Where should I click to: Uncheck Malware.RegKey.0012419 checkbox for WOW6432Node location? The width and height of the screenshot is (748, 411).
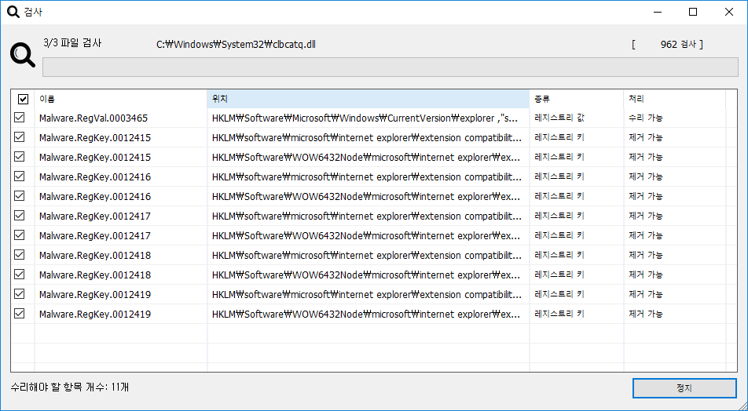(x=19, y=314)
